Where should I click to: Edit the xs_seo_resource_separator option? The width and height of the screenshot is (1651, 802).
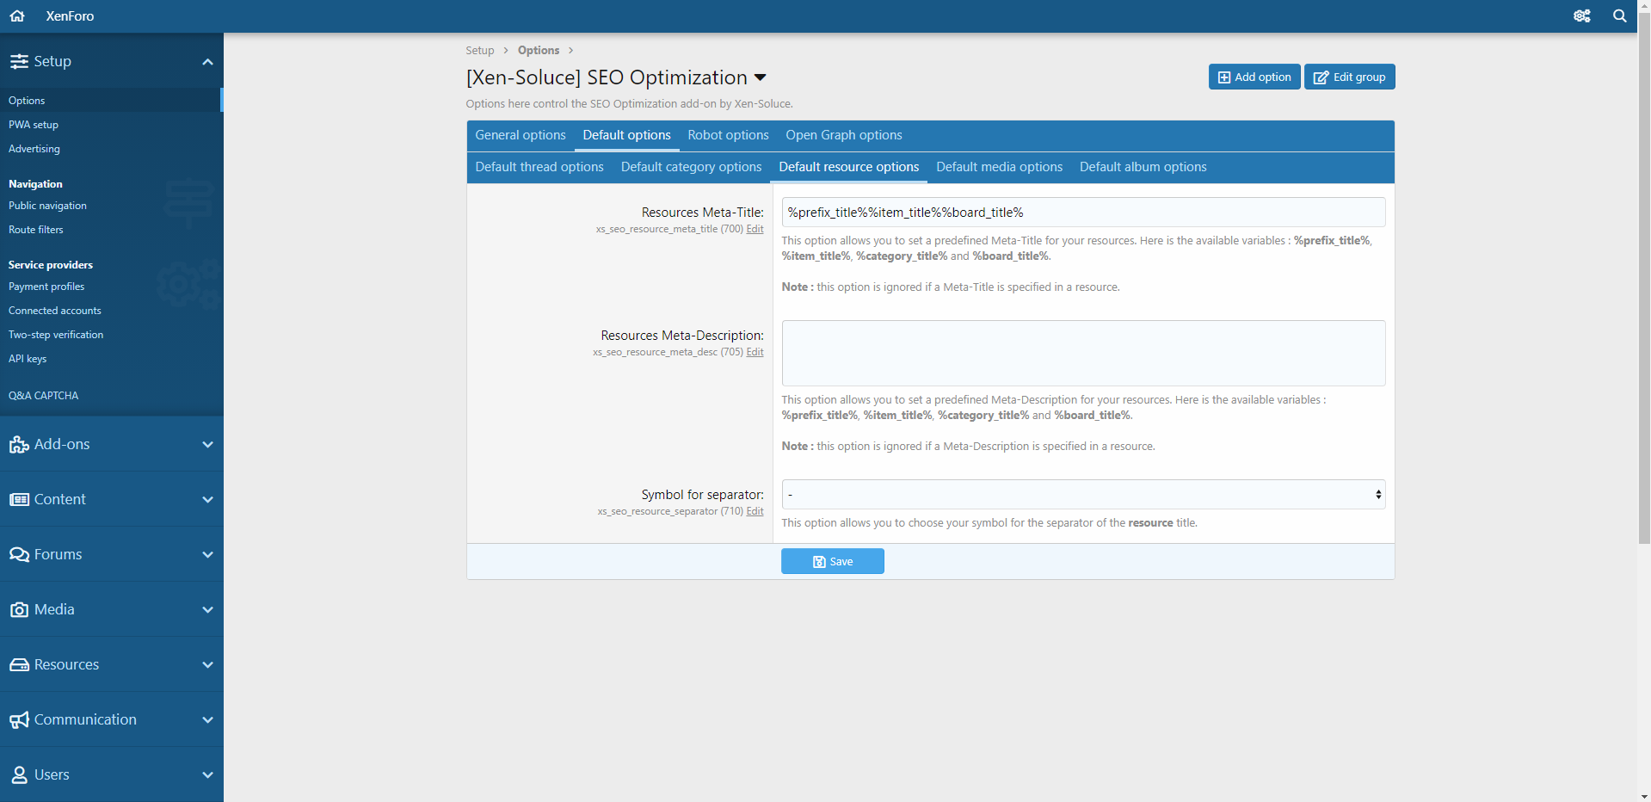coord(755,511)
